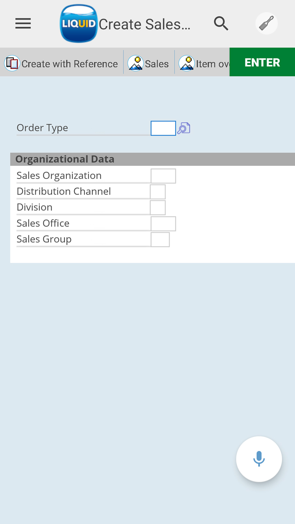The width and height of the screenshot is (295, 524).
Task: Open the wrench tools icon
Action: (x=267, y=23)
